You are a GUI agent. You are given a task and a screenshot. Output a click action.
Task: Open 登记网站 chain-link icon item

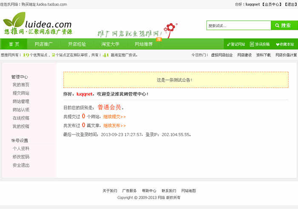(x=236, y=44)
